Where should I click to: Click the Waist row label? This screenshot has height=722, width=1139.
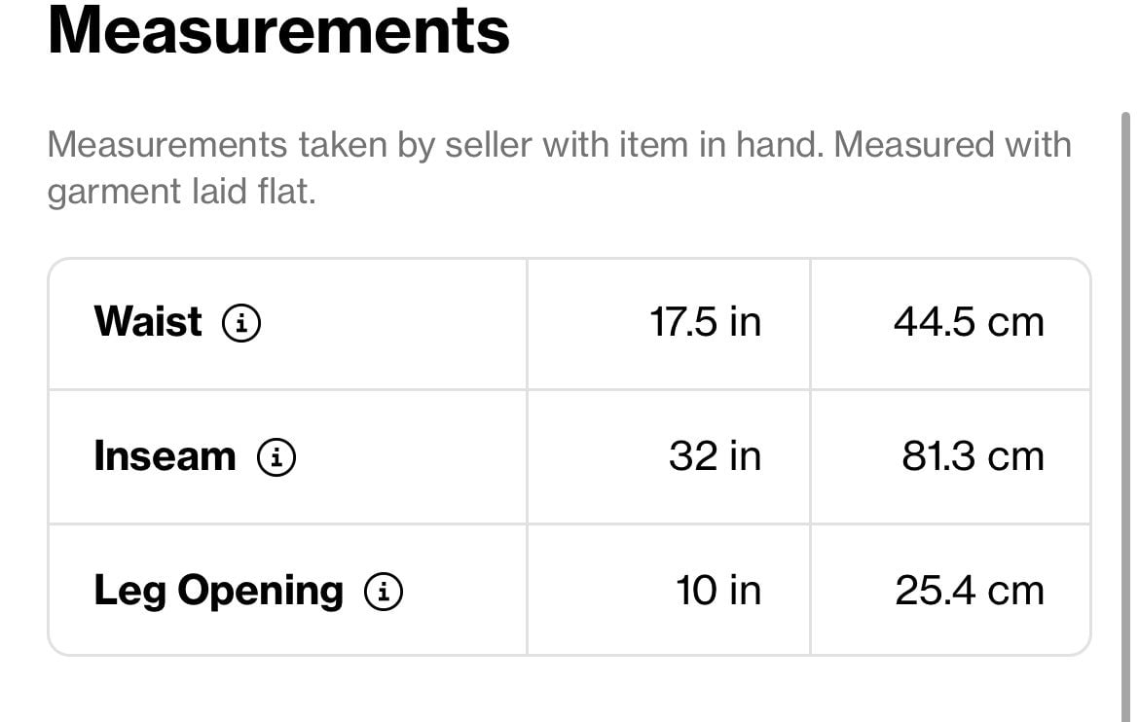(147, 321)
